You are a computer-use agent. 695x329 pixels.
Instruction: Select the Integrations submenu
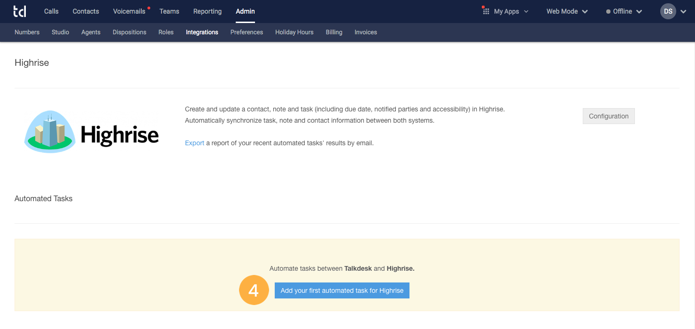(202, 32)
